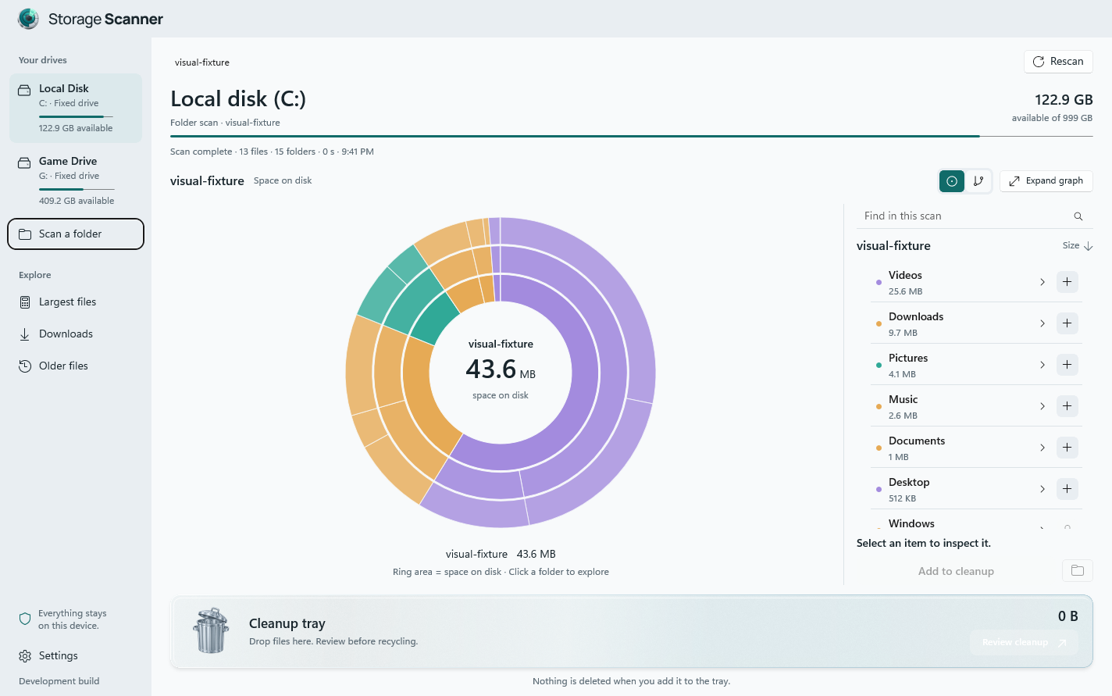Click Expand graph button

point(1046,181)
